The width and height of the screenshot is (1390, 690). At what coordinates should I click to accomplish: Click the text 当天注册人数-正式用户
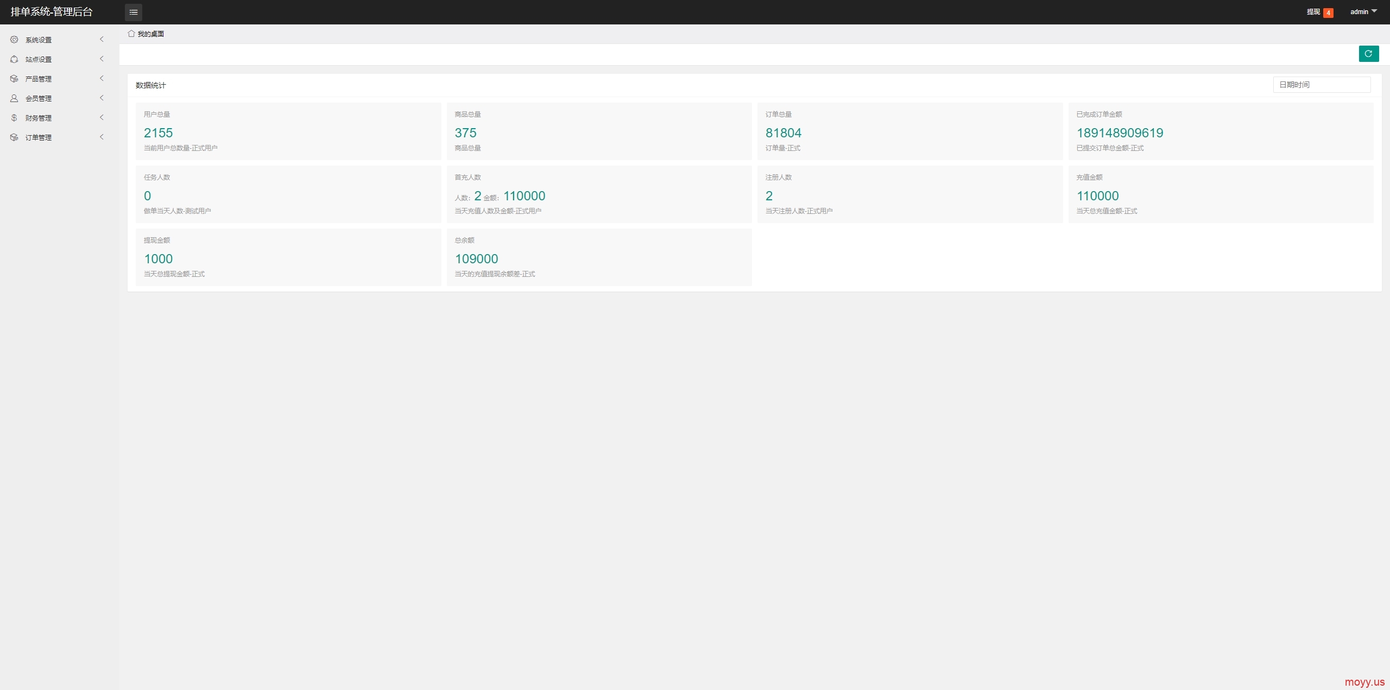(x=799, y=211)
